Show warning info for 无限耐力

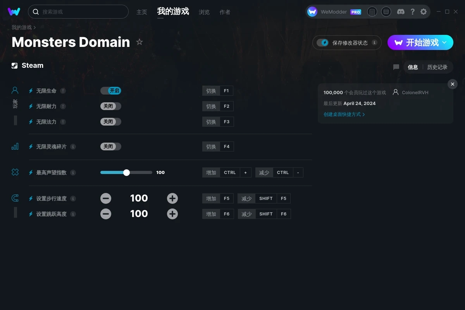click(63, 106)
